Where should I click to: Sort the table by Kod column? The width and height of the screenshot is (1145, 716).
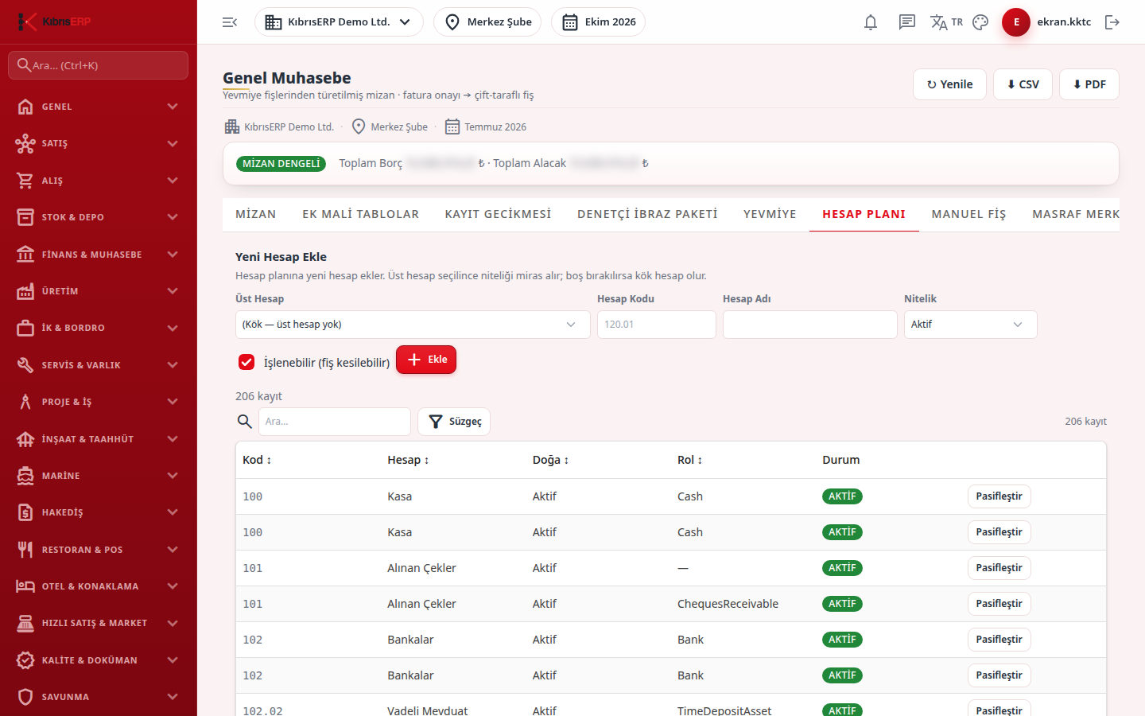[x=257, y=460]
